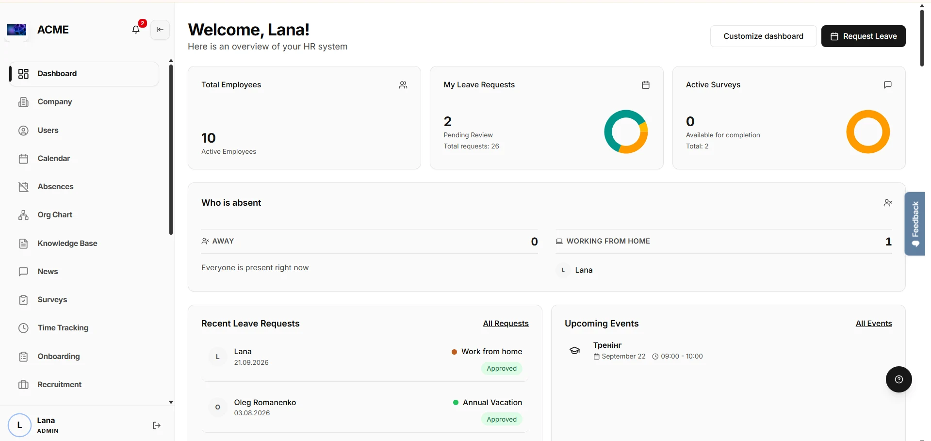This screenshot has width=931, height=441.
Task: Open the All Requests link
Action: (506, 324)
